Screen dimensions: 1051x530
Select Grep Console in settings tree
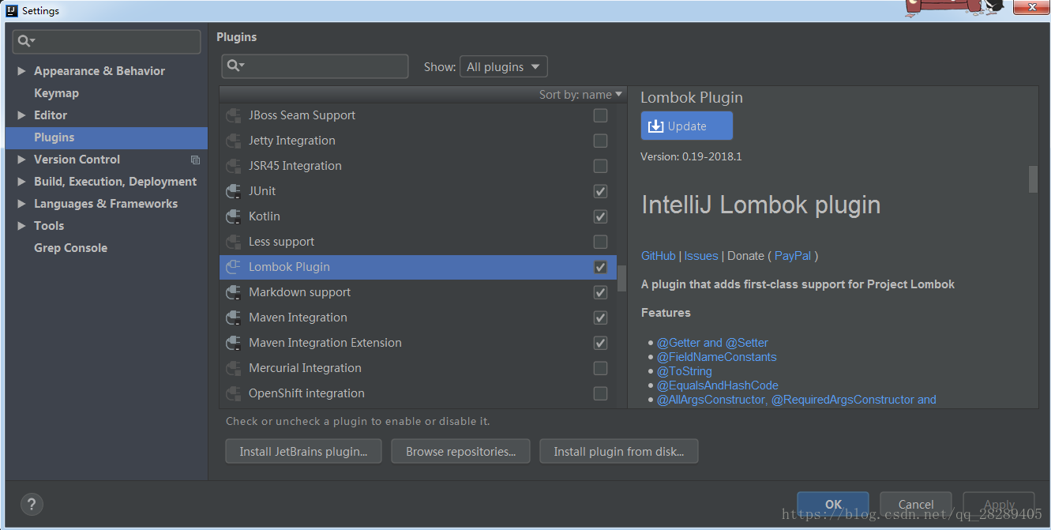[70, 248]
